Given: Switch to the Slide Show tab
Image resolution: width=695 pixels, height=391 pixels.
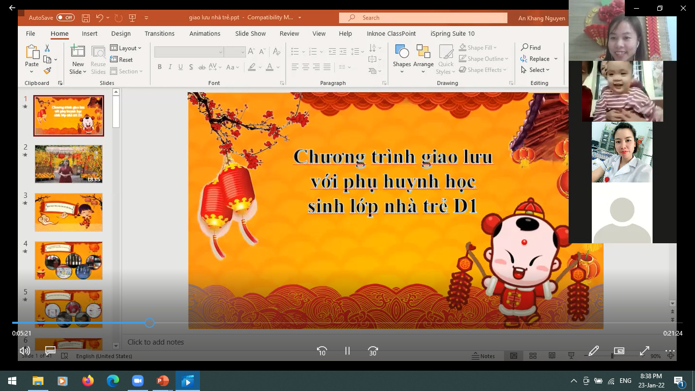Looking at the screenshot, I should (250, 34).
